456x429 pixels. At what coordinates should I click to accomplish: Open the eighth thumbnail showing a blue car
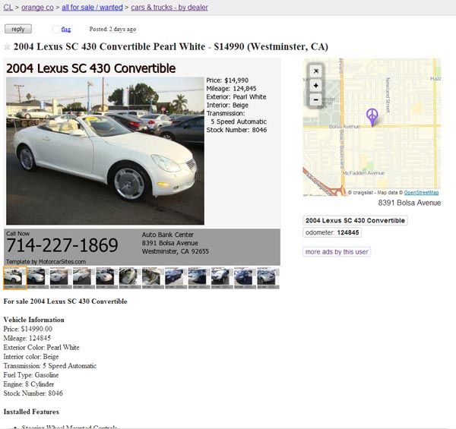(x=176, y=278)
